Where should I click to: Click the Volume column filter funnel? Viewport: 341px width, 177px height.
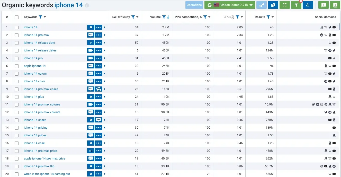click(164, 17)
